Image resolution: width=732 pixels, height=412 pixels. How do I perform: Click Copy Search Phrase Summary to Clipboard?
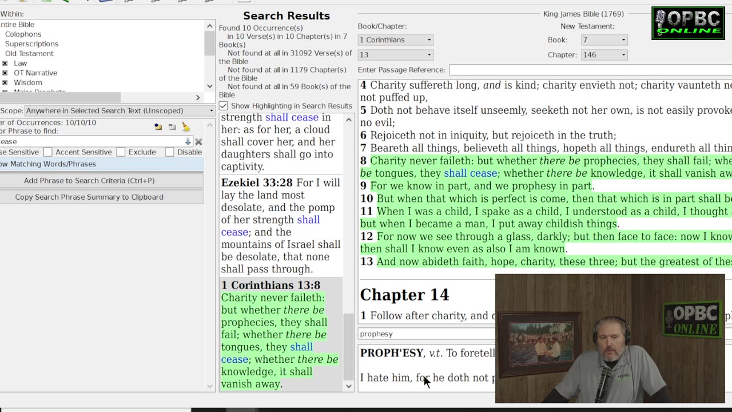tap(101, 197)
